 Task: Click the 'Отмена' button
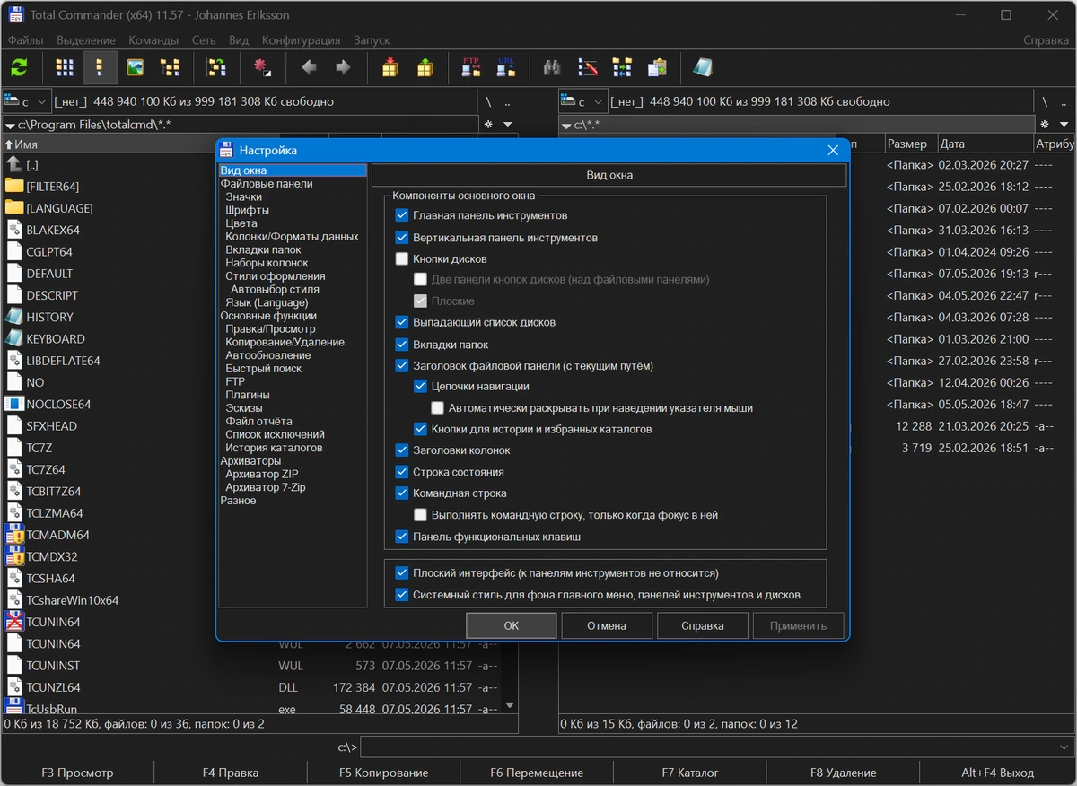coord(607,625)
